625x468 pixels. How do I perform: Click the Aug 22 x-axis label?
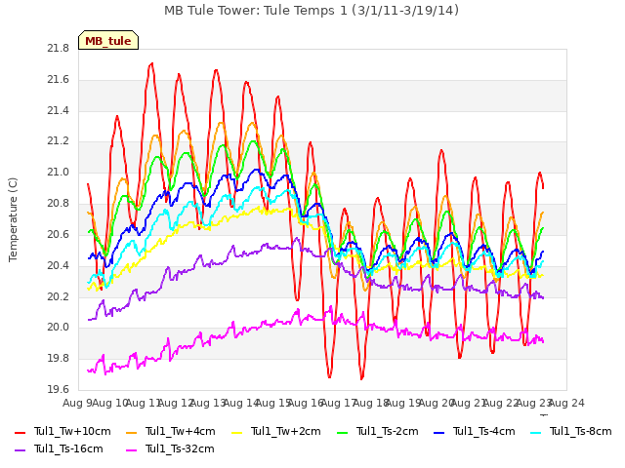501,403
